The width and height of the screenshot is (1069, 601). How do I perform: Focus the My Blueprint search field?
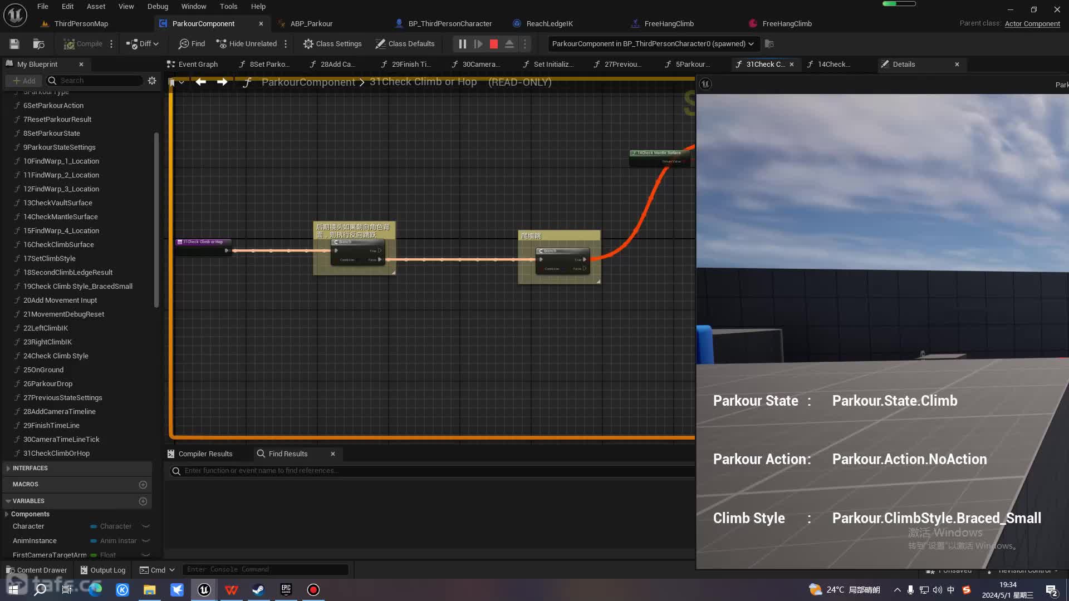click(x=95, y=81)
